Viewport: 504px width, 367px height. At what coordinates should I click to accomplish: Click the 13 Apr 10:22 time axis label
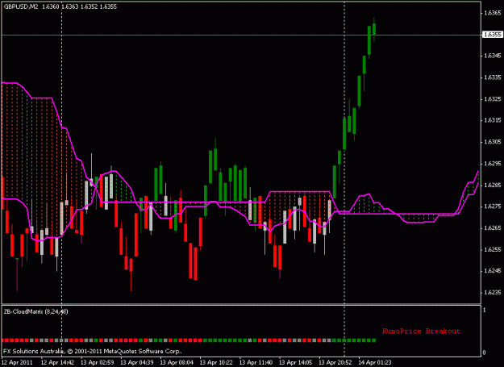coord(216,362)
